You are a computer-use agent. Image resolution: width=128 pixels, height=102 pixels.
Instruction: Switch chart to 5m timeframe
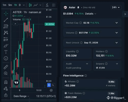coord(10,5)
